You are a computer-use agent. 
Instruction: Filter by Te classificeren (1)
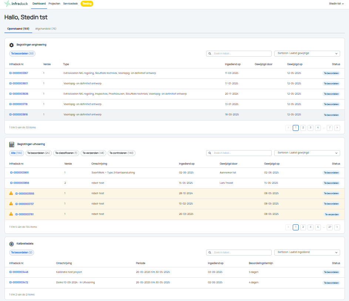(x=66, y=153)
